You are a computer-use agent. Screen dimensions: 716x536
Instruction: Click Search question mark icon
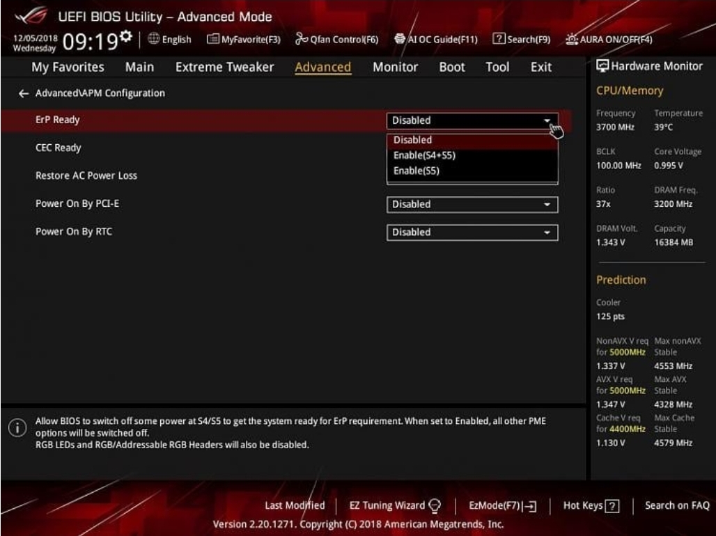pyautogui.click(x=499, y=39)
